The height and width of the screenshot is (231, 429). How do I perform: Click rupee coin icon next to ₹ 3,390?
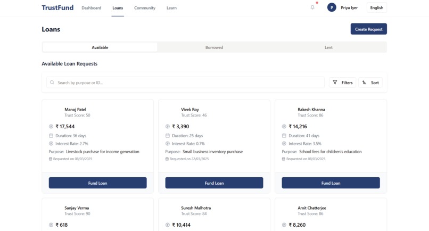pyautogui.click(x=168, y=127)
